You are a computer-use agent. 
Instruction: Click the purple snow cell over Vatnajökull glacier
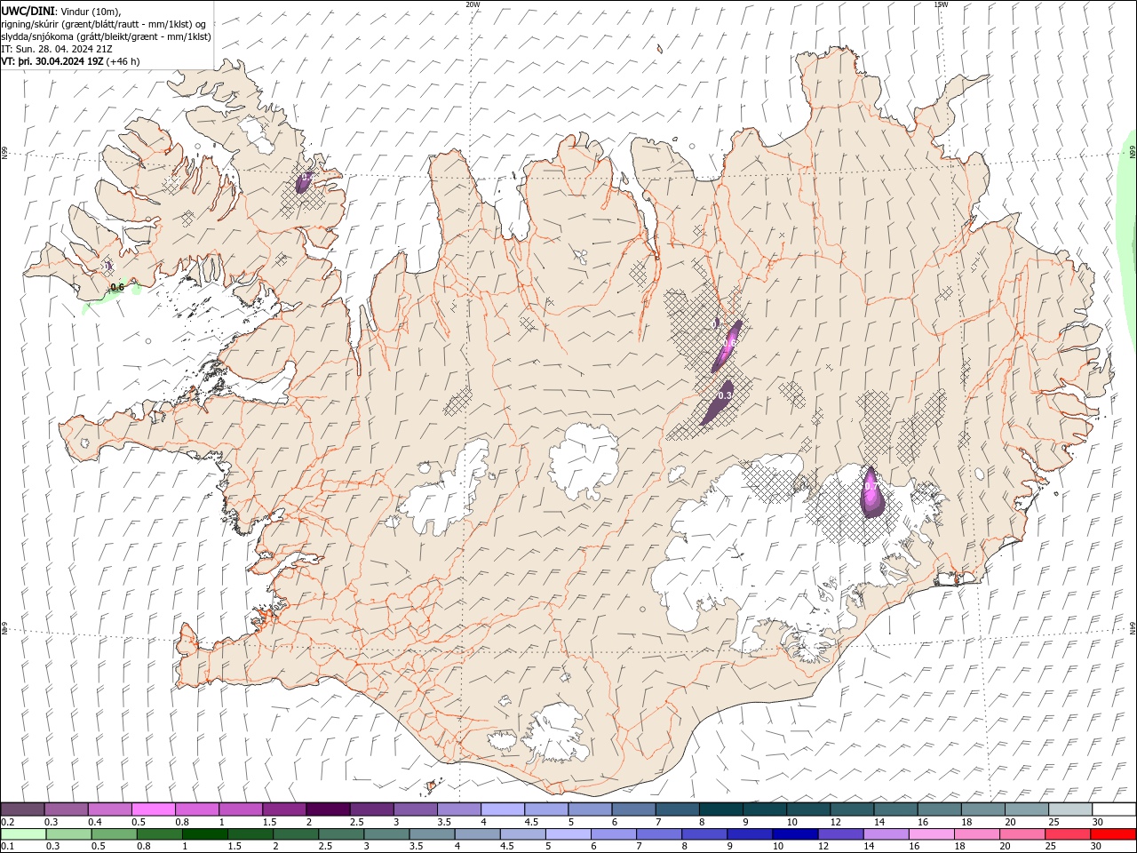coord(871,492)
